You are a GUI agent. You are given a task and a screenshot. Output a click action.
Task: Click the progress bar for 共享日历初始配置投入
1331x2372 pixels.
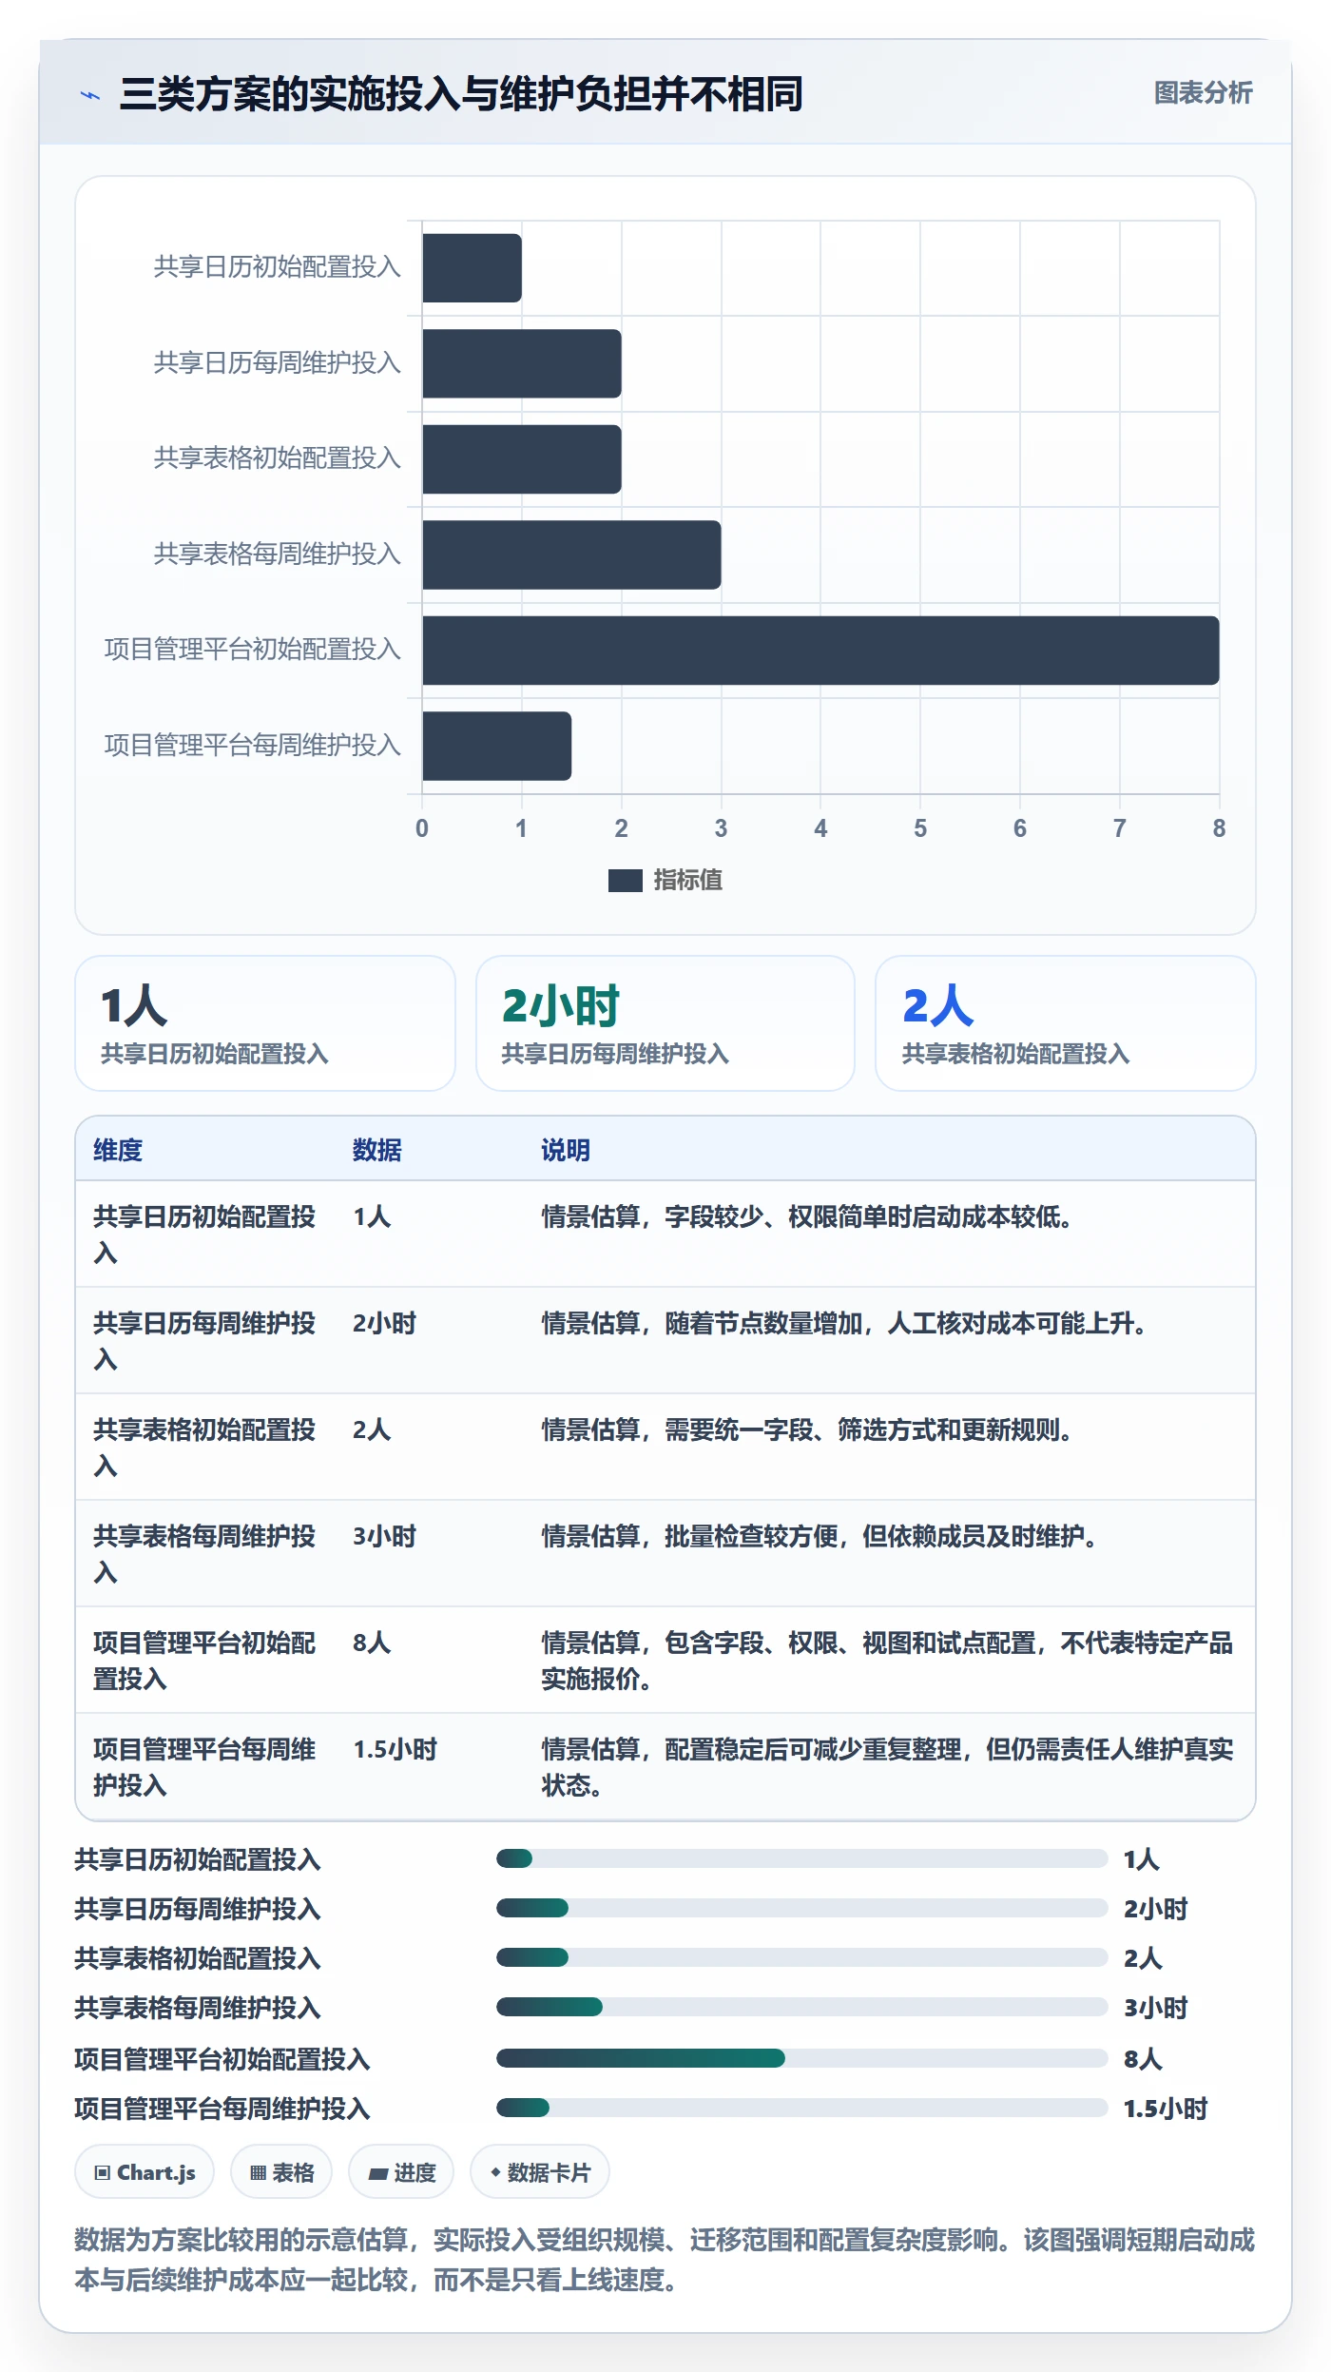(801, 1858)
